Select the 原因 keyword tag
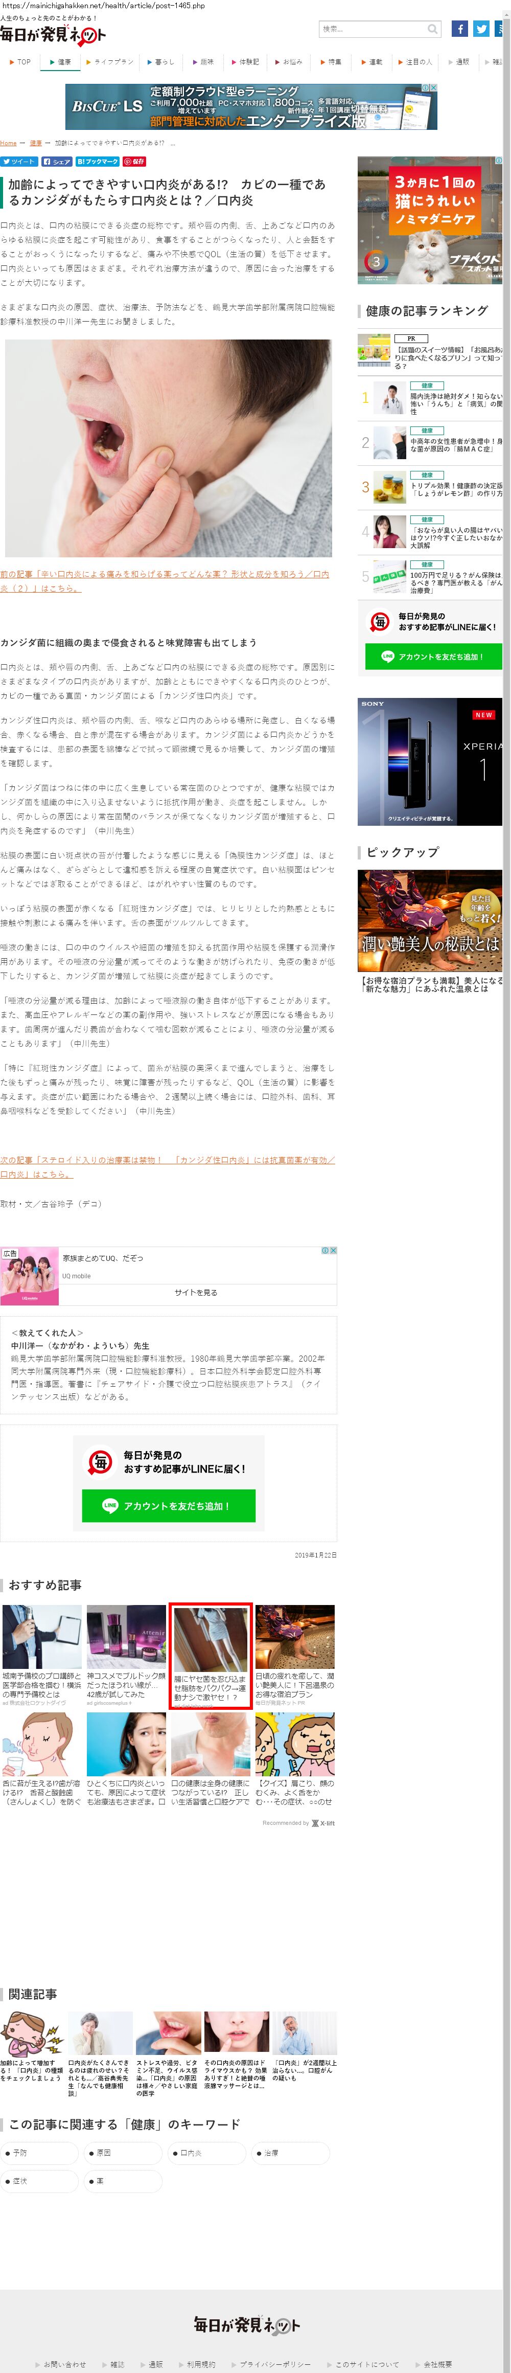 click(123, 2153)
